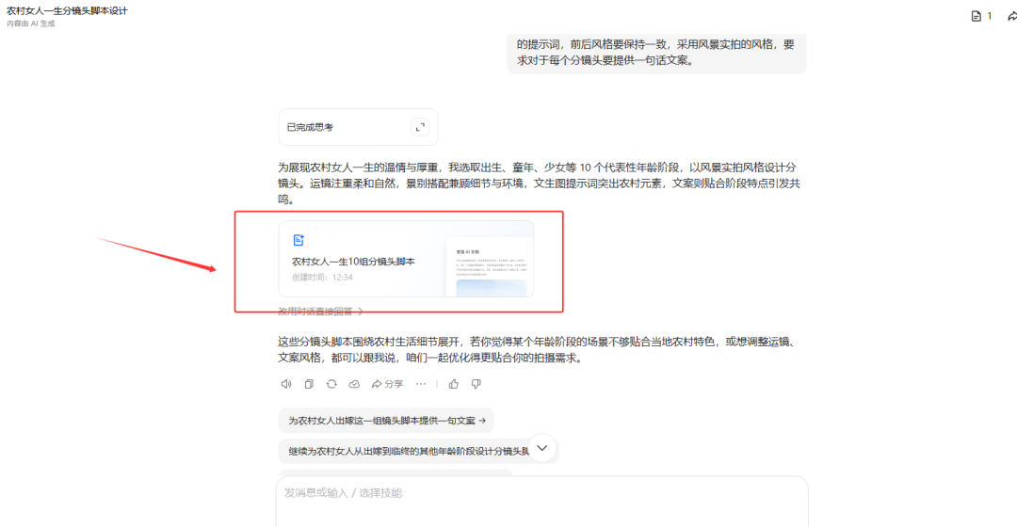
Task: Play the response aloud with speaker icon
Action: point(286,384)
